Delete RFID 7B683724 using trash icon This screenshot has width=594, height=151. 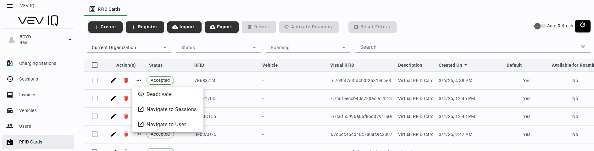[x=126, y=81]
